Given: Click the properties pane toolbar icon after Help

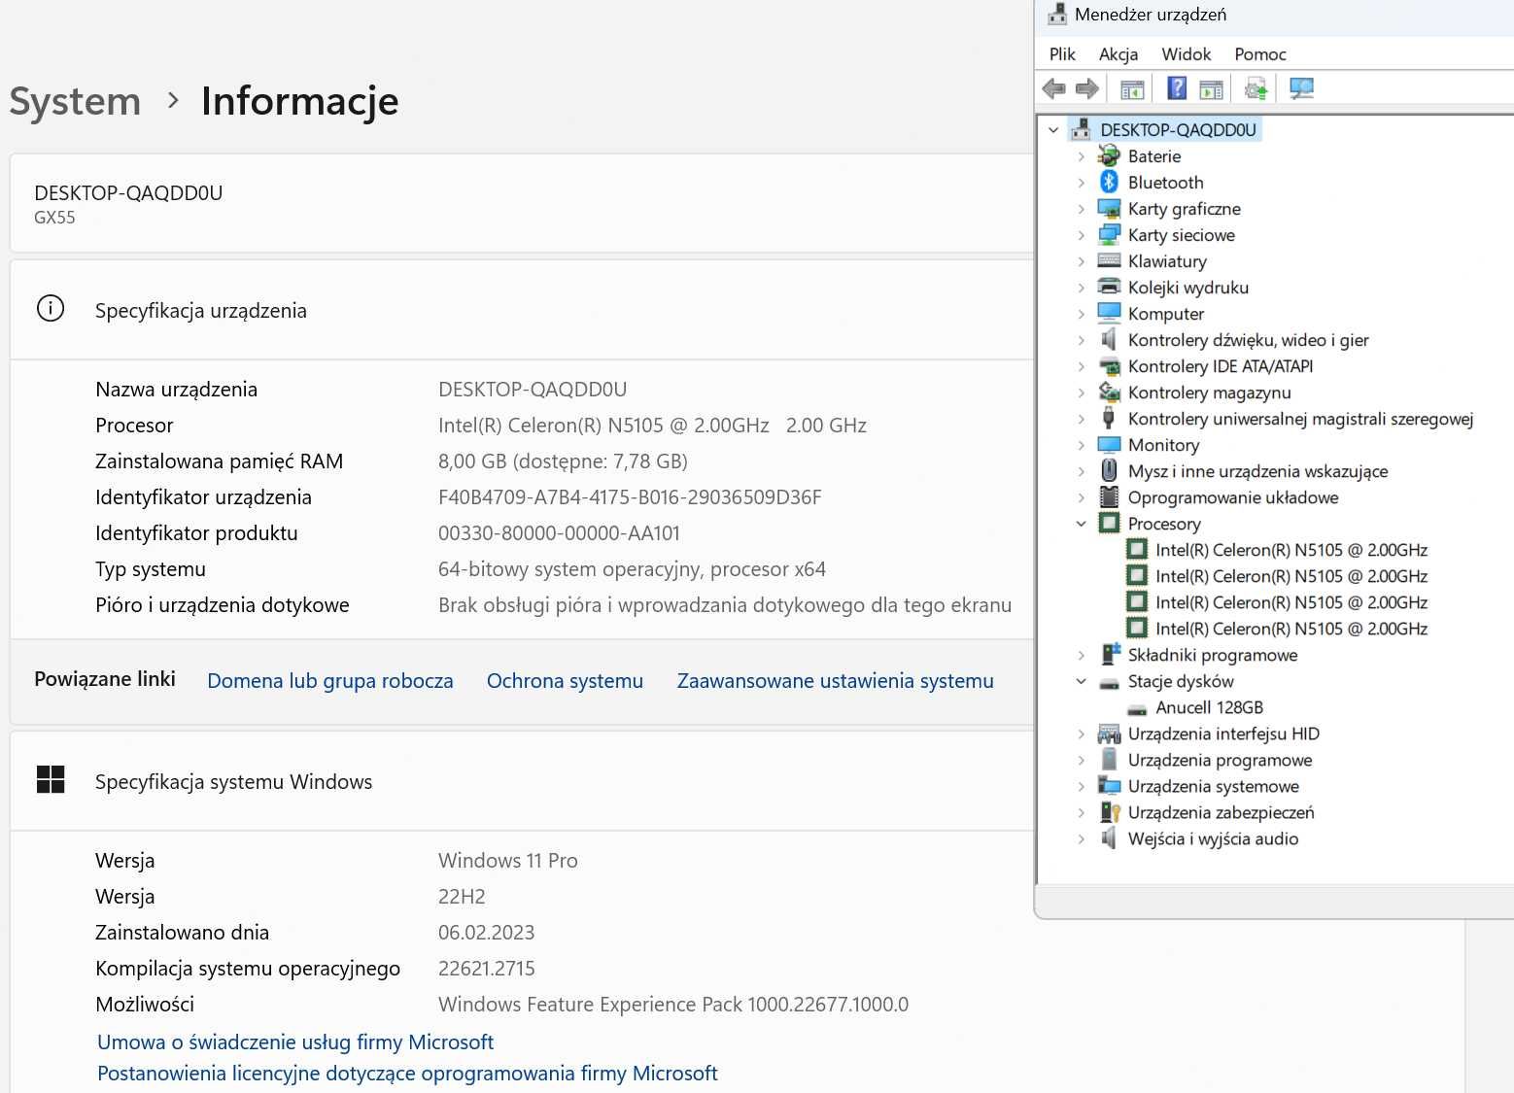Looking at the screenshot, I should [1211, 89].
